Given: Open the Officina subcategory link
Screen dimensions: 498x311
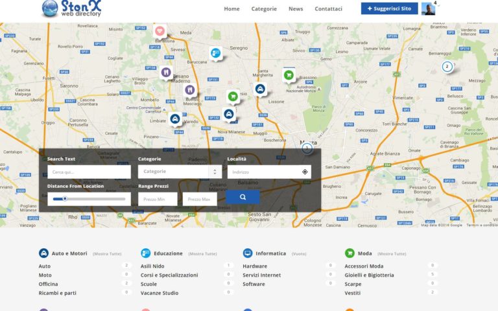Looking at the screenshot, I should click(48, 284).
